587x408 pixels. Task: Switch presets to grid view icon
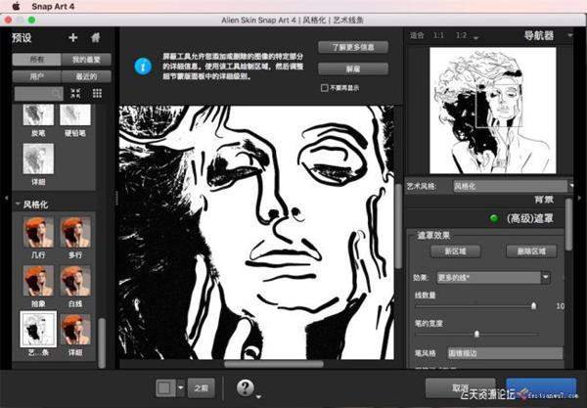coord(97,93)
